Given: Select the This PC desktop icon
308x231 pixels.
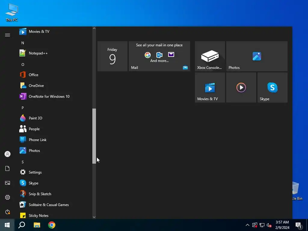Looking at the screenshot, I should click(12, 12).
